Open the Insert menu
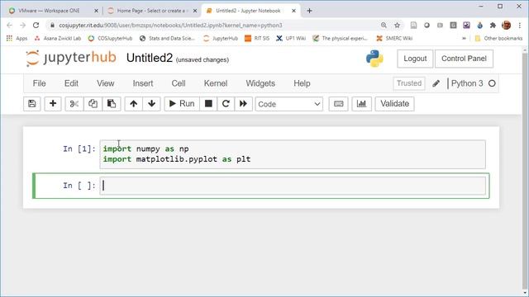The width and height of the screenshot is (529, 297). pos(143,83)
